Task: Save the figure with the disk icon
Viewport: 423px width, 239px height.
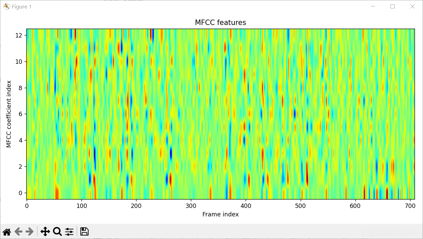Action: click(84, 232)
